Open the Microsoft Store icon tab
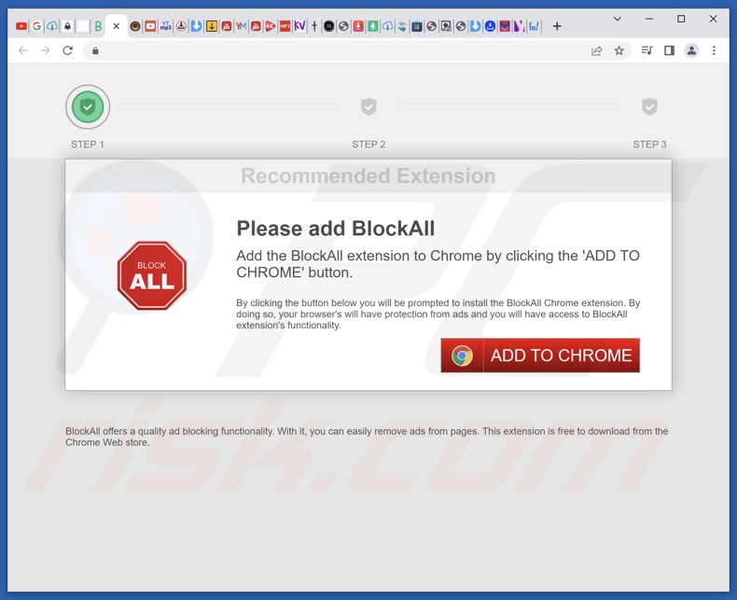 point(416,26)
